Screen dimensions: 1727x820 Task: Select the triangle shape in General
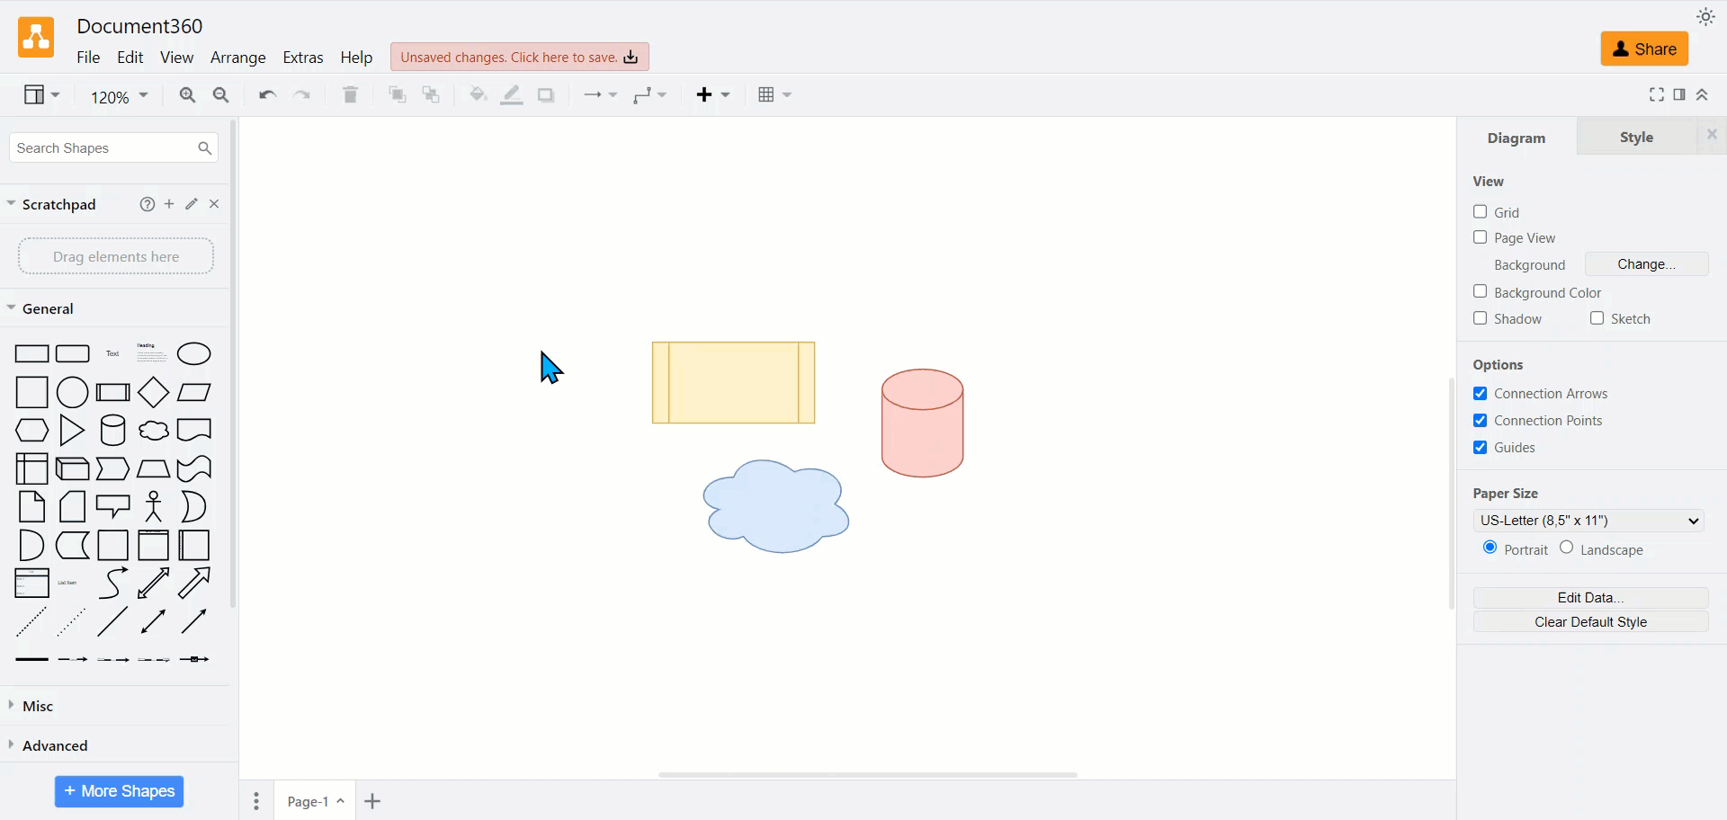coord(72,431)
